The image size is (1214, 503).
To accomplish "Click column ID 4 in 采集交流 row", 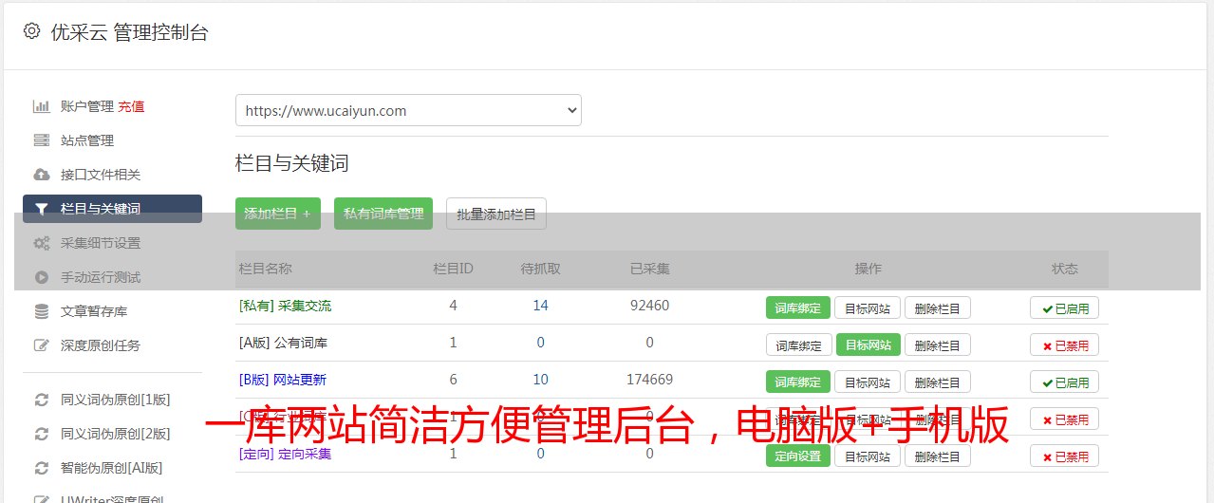I will 453,306.
